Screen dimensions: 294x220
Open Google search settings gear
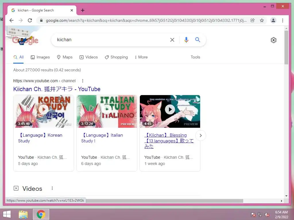click(x=274, y=40)
